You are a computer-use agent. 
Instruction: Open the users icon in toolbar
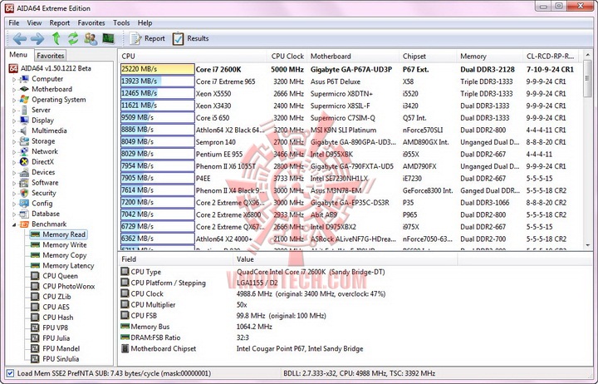pyautogui.click(x=91, y=38)
